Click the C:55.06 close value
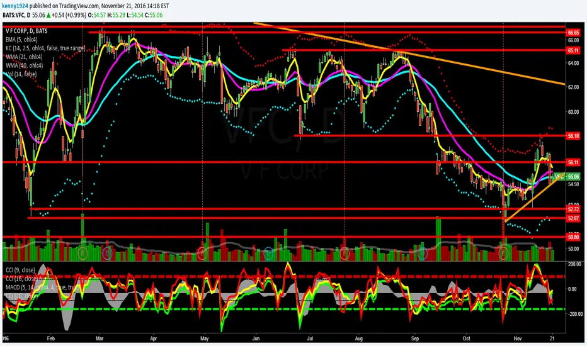 click(x=154, y=15)
